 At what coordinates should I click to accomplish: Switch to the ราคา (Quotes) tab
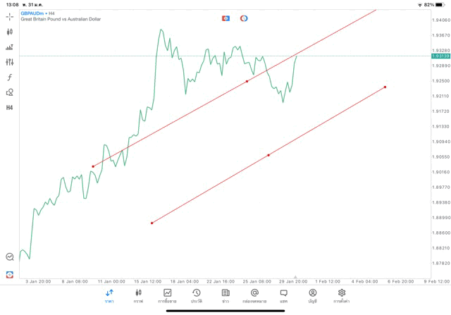click(109, 296)
